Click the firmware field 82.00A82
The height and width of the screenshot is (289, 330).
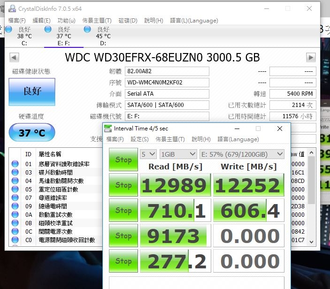(x=167, y=71)
